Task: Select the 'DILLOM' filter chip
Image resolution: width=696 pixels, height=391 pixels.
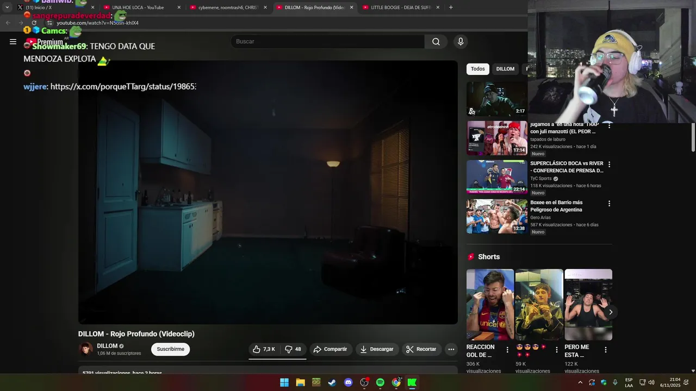Action: [x=505, y=69]
